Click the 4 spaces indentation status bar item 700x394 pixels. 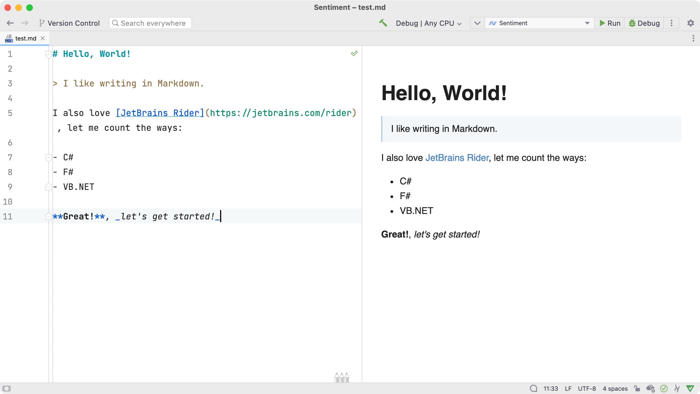(617, 389)
